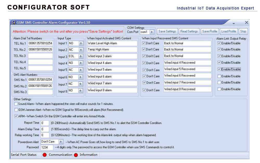260x163 pixels.
Task: Click the Wired input 8 alarm field
Action: click(112, 90)
